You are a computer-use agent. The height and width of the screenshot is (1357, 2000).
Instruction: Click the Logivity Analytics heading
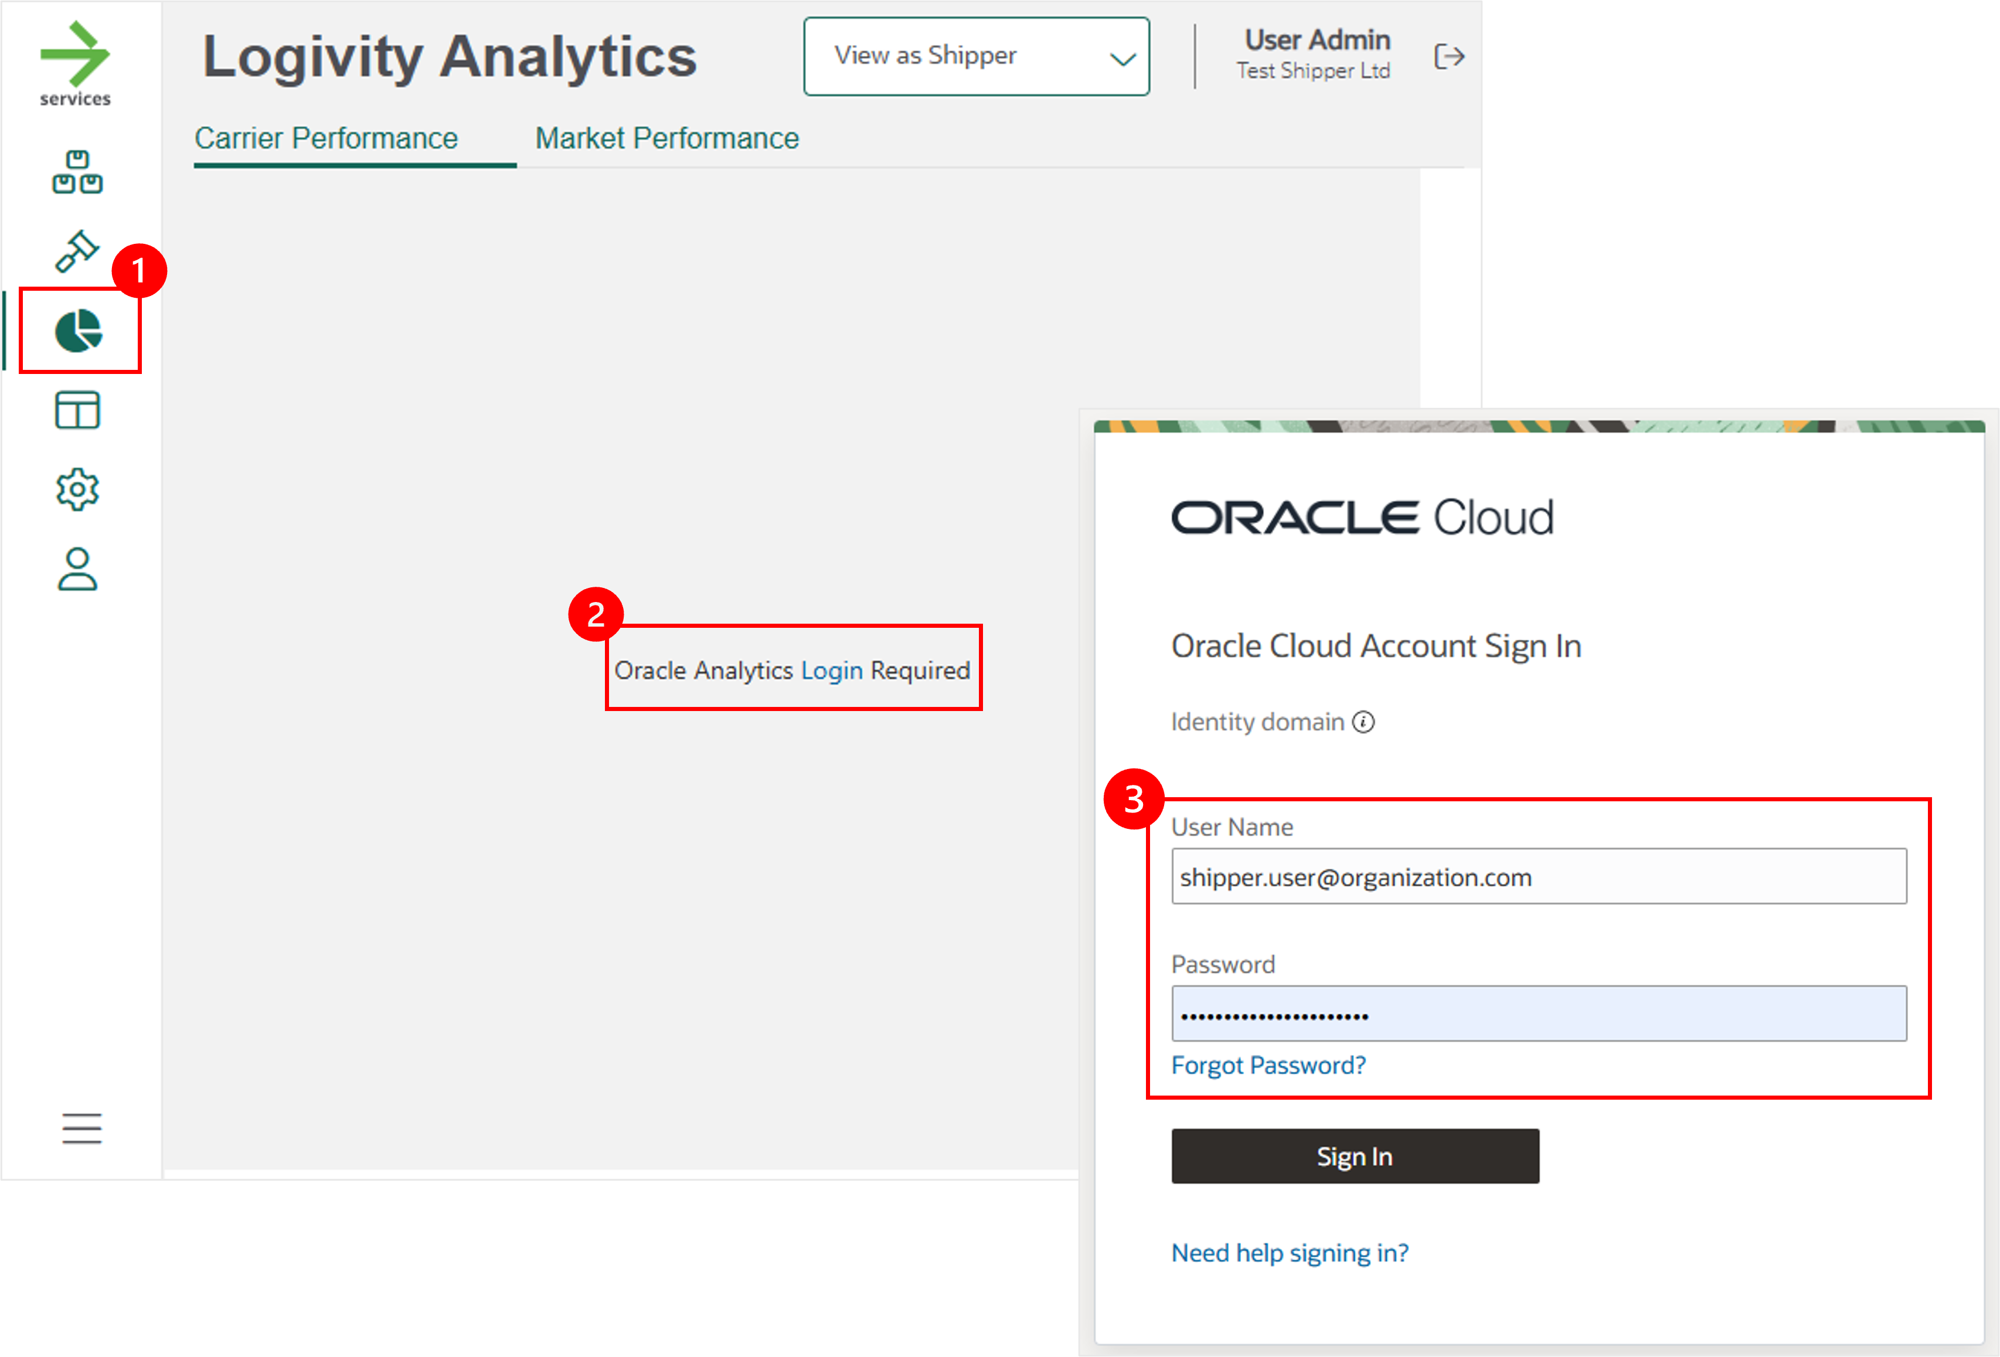click(449, 57)
